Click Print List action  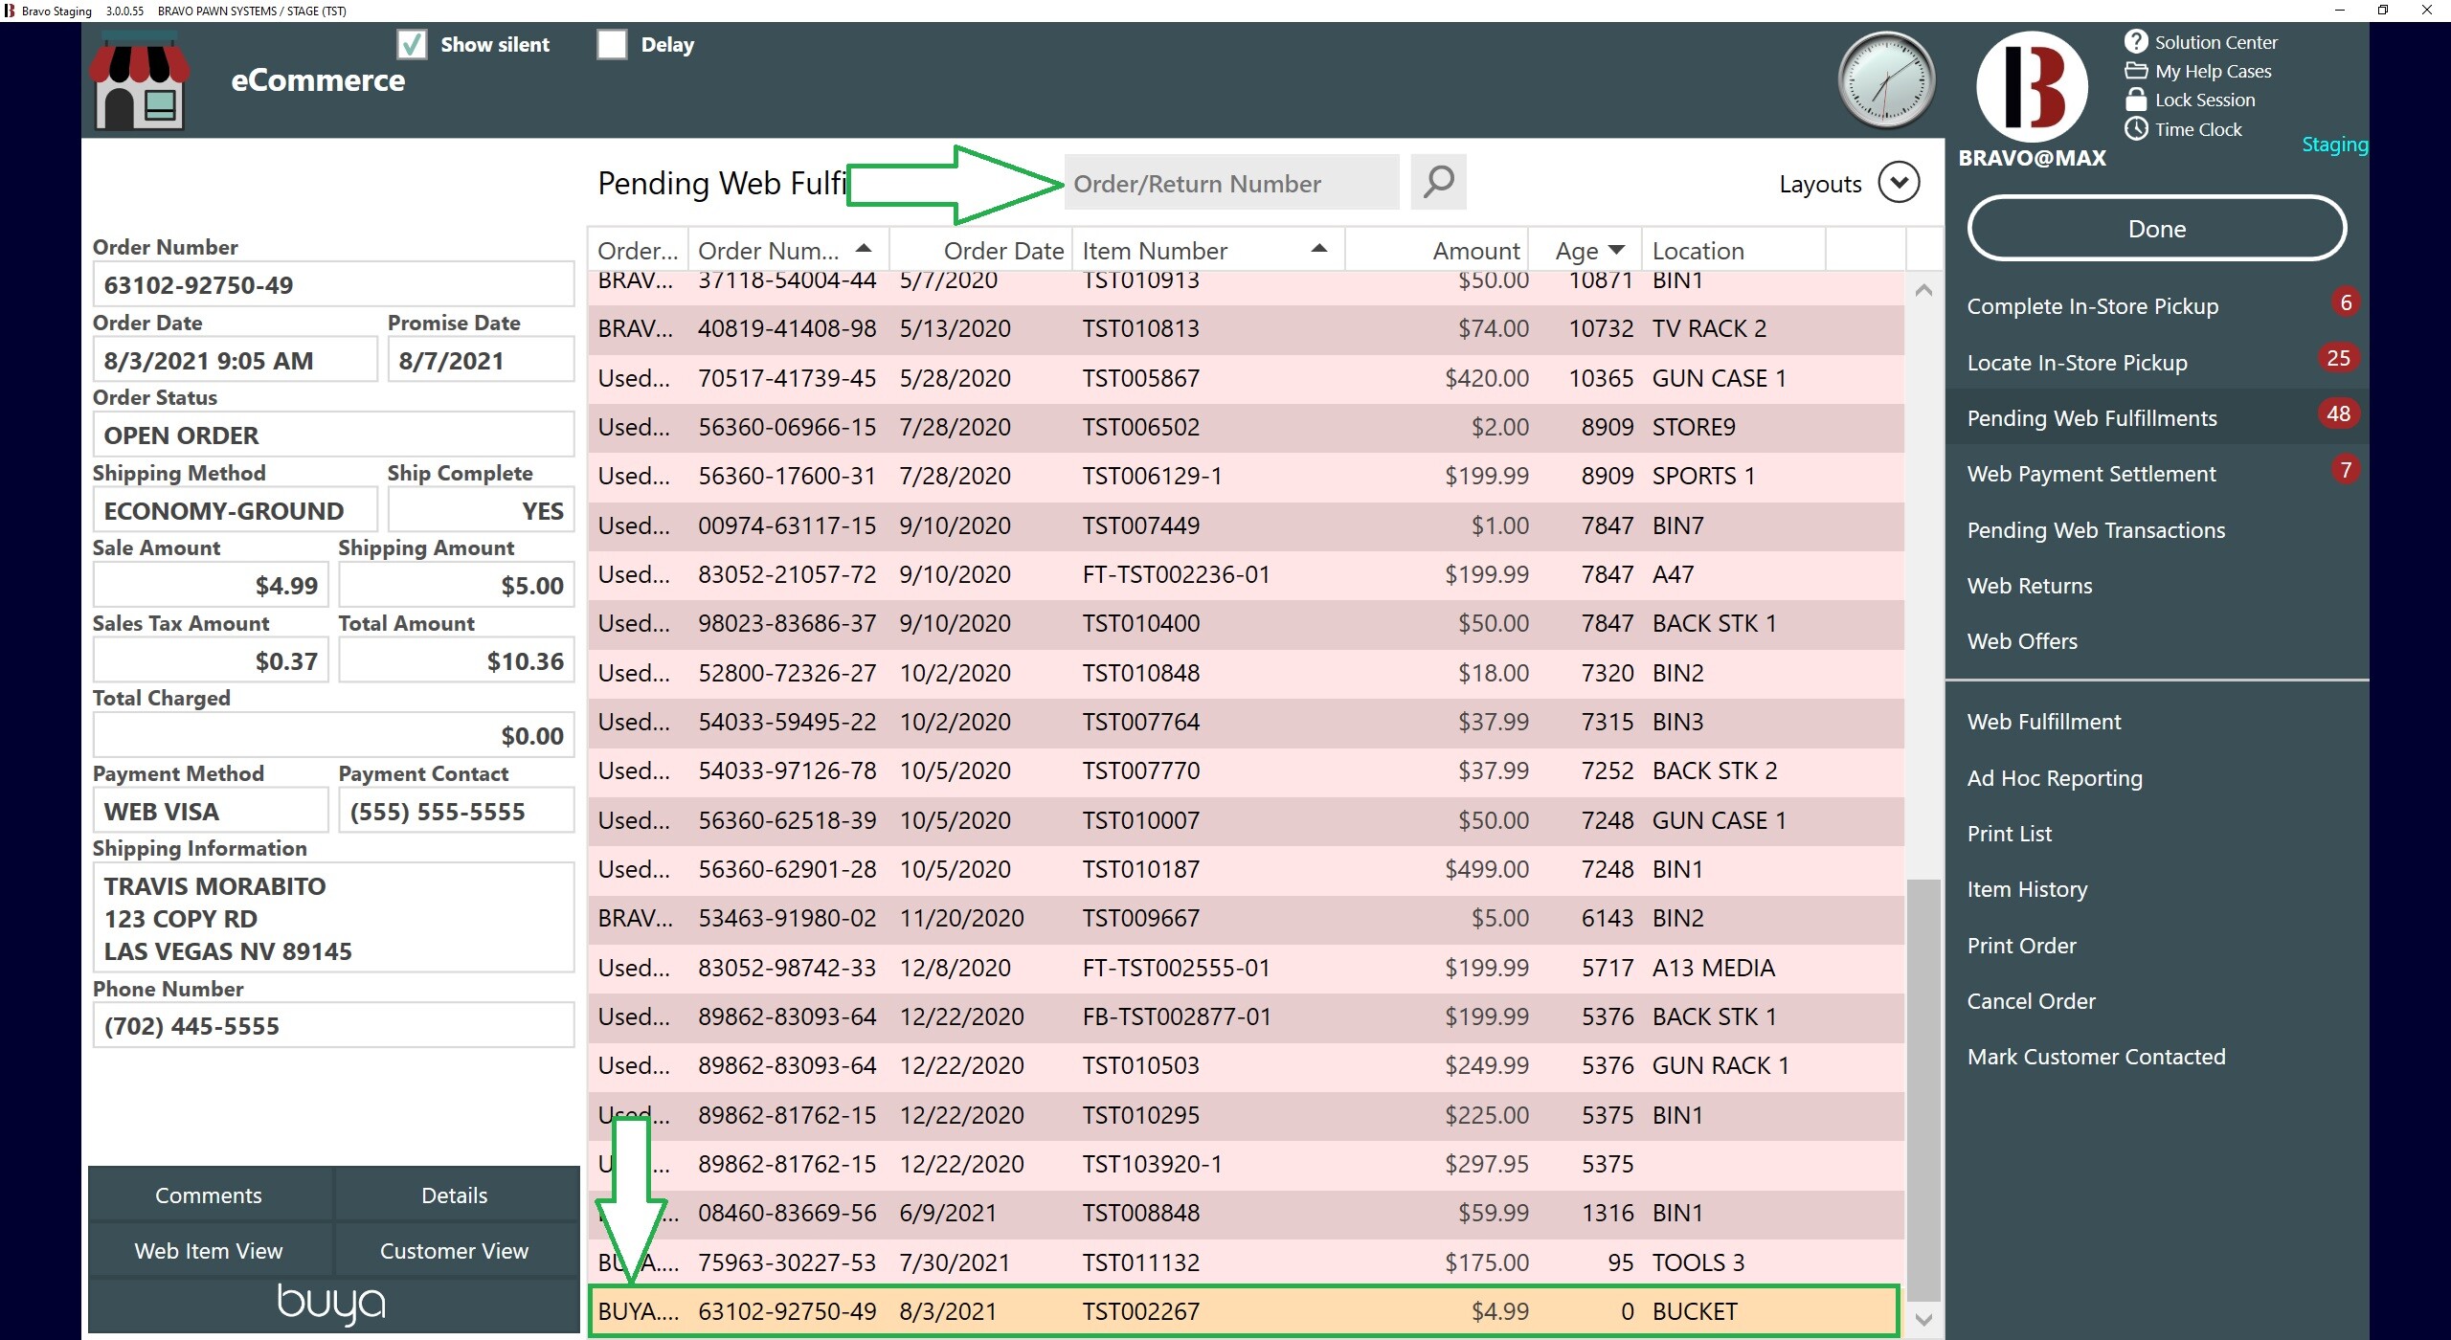[x=2009, y=834]
